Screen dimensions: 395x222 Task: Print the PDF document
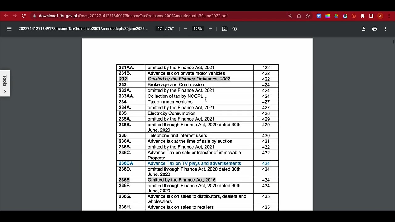point(375,29)
